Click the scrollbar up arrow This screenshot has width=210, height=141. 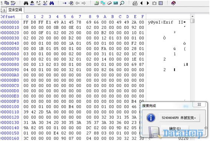[x=192, y=16]
